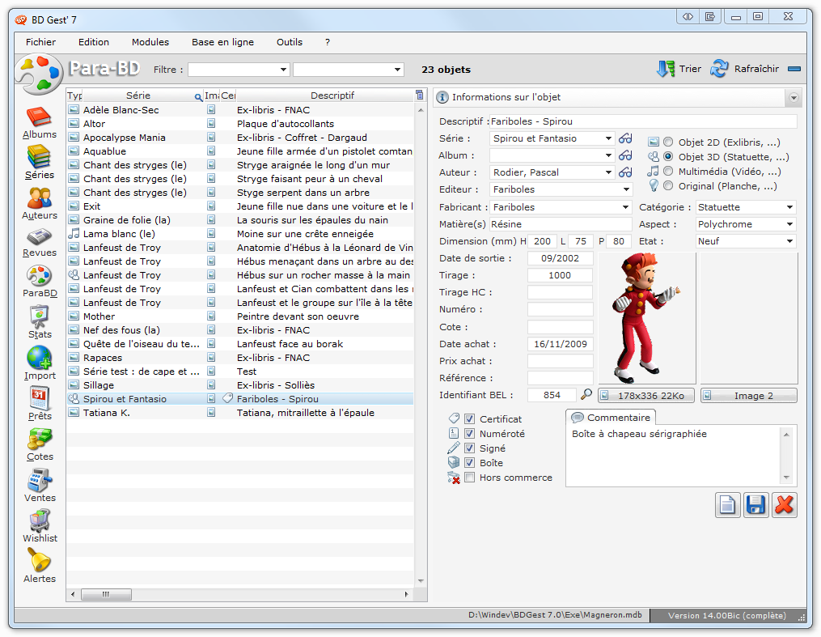The image size is (821, 637).
Task: Open the Séries module in sidebar
Action: coord(40,162)
